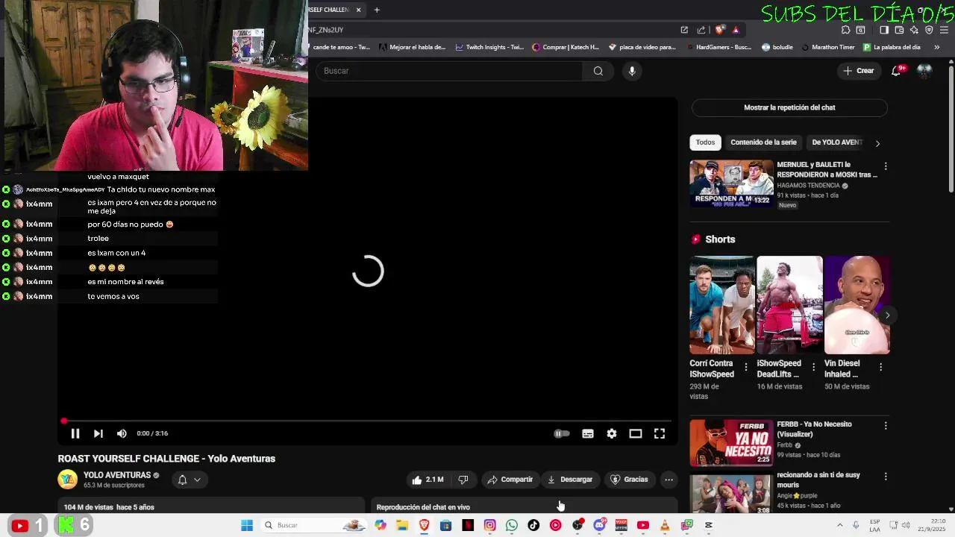Select the Todos filter chip
Screen dimensions: 955x537
point(705,142)
